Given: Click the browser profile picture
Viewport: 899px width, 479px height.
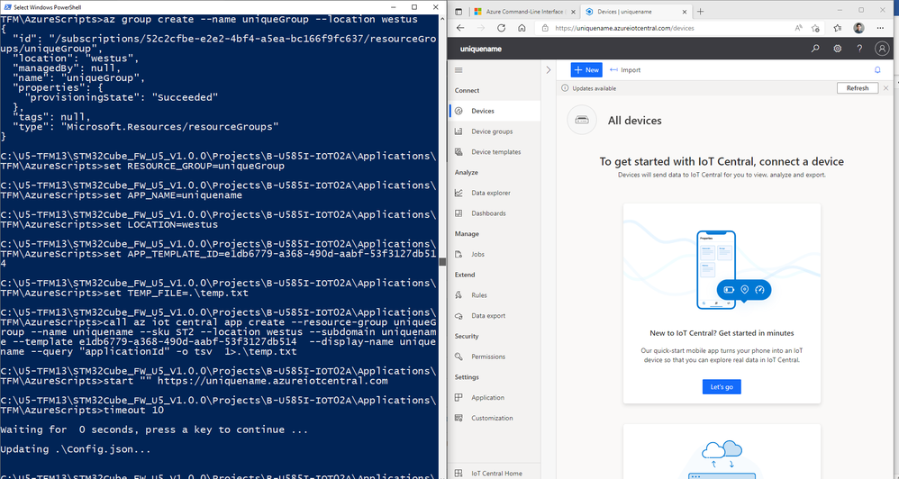Looking at the screenshot, I should (858, 28).
